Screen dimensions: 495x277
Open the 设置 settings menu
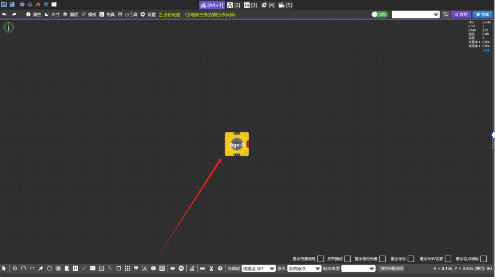pyautogui.click(x=148, y=15)
